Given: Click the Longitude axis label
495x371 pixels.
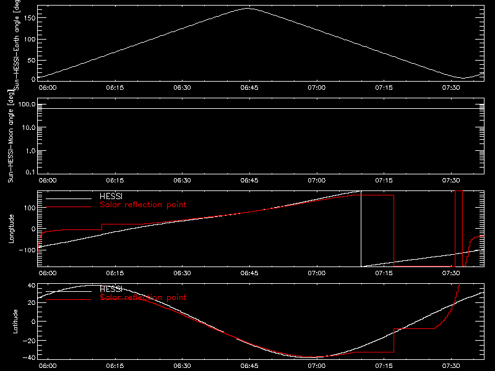Looking at the screenshot, I should click(x=11, y=229).
